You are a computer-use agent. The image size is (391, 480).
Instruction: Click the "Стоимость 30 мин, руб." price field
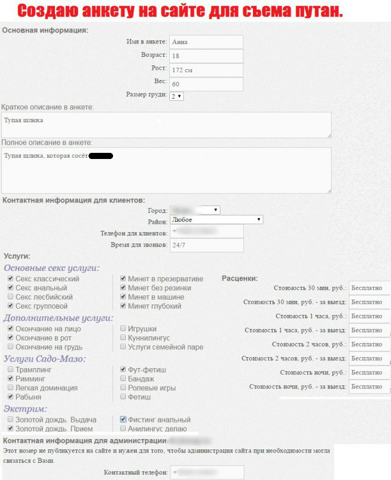tap(370, 288)
